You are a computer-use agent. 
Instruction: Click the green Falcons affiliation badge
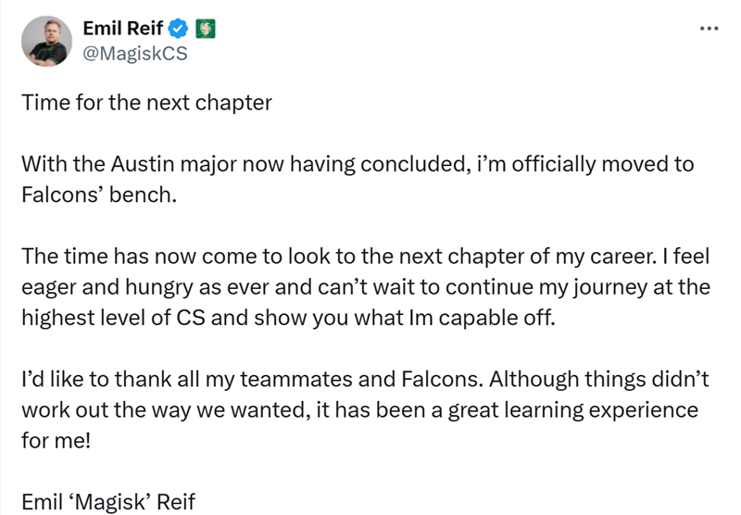(x=206, y=29)
